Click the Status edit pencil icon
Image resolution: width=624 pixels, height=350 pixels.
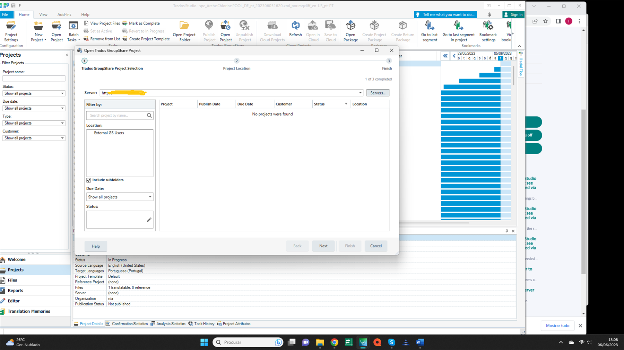point(149,220)
